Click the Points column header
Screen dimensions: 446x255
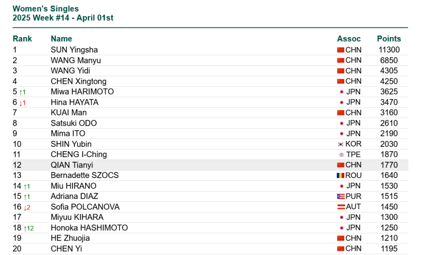coord(389,38)
